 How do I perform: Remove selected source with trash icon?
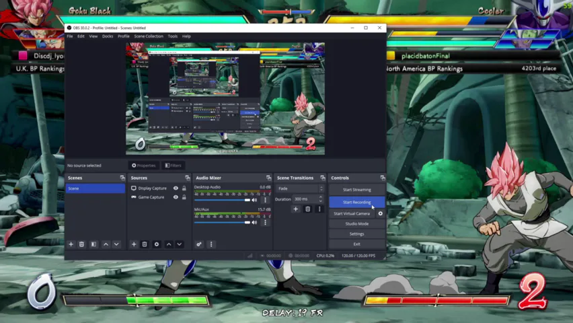click(145, 244)
